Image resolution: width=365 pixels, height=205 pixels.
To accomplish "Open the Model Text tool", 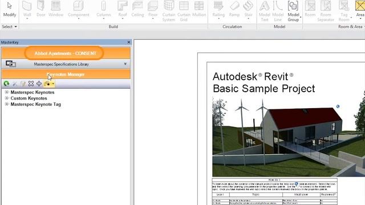I will [265, 11].
